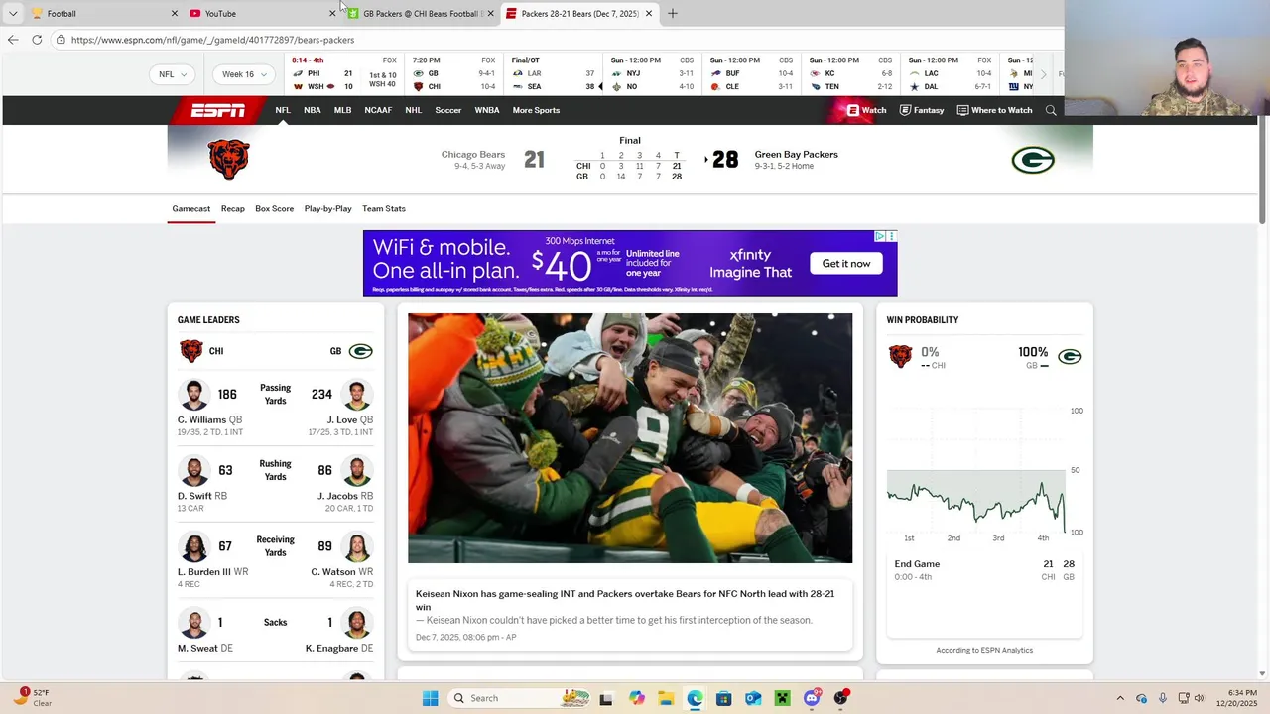
Task: Open the tab search dropdown arrow
Action: [13, 13]
